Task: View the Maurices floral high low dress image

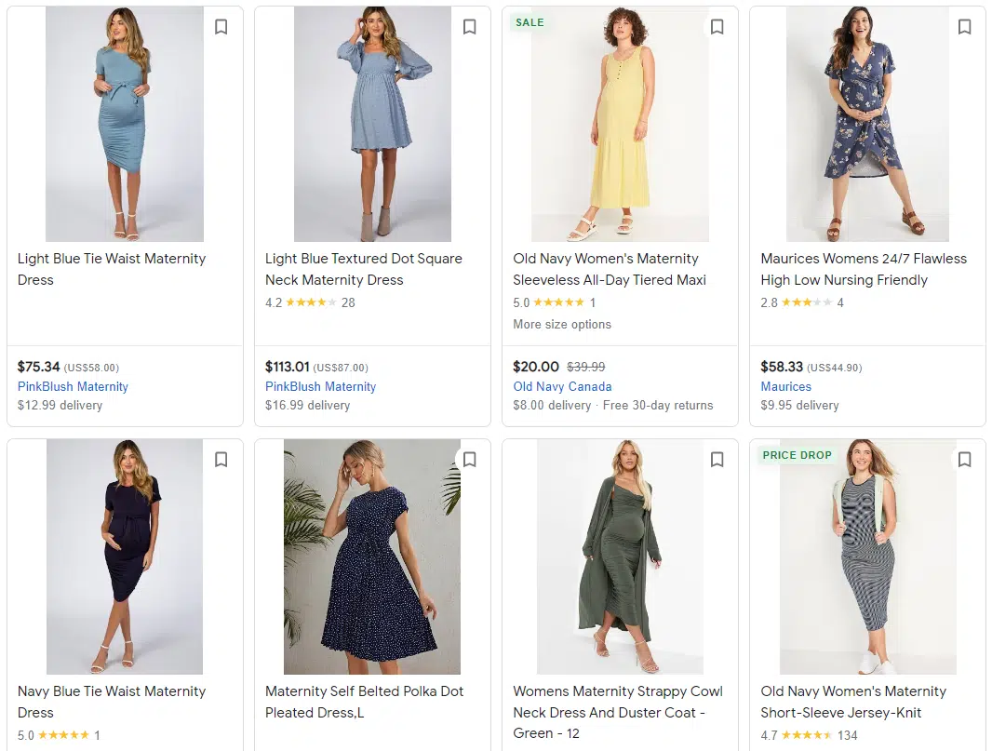Action: 867,124
